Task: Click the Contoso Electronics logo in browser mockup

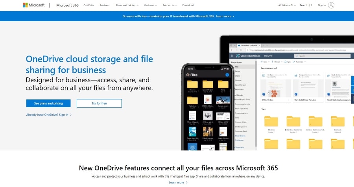Action: click(x=238, y=55)
